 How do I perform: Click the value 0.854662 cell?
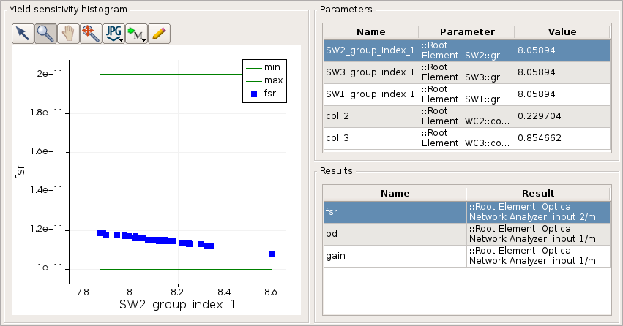tap(563, 138)
